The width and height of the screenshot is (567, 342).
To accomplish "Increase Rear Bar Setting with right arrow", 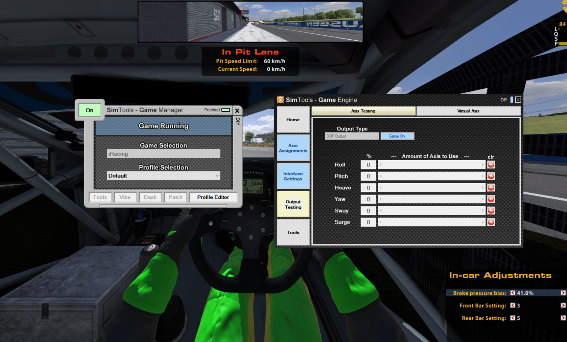I will [x=563, y=318].
